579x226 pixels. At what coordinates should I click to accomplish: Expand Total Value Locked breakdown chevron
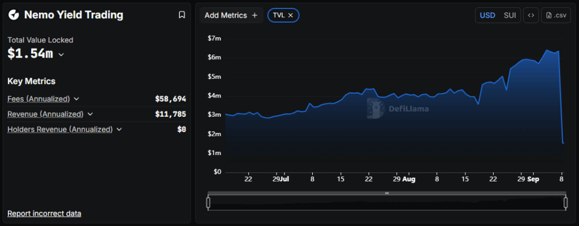[x=61, y=55]
